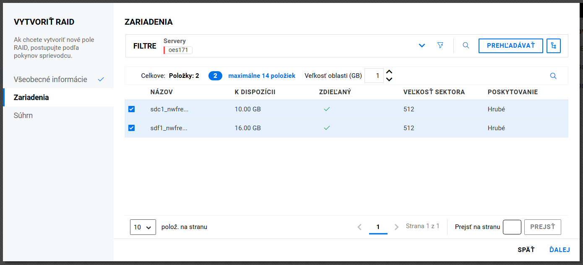
Task: Click the search icon in filters bar
Action: click(466, 45)
